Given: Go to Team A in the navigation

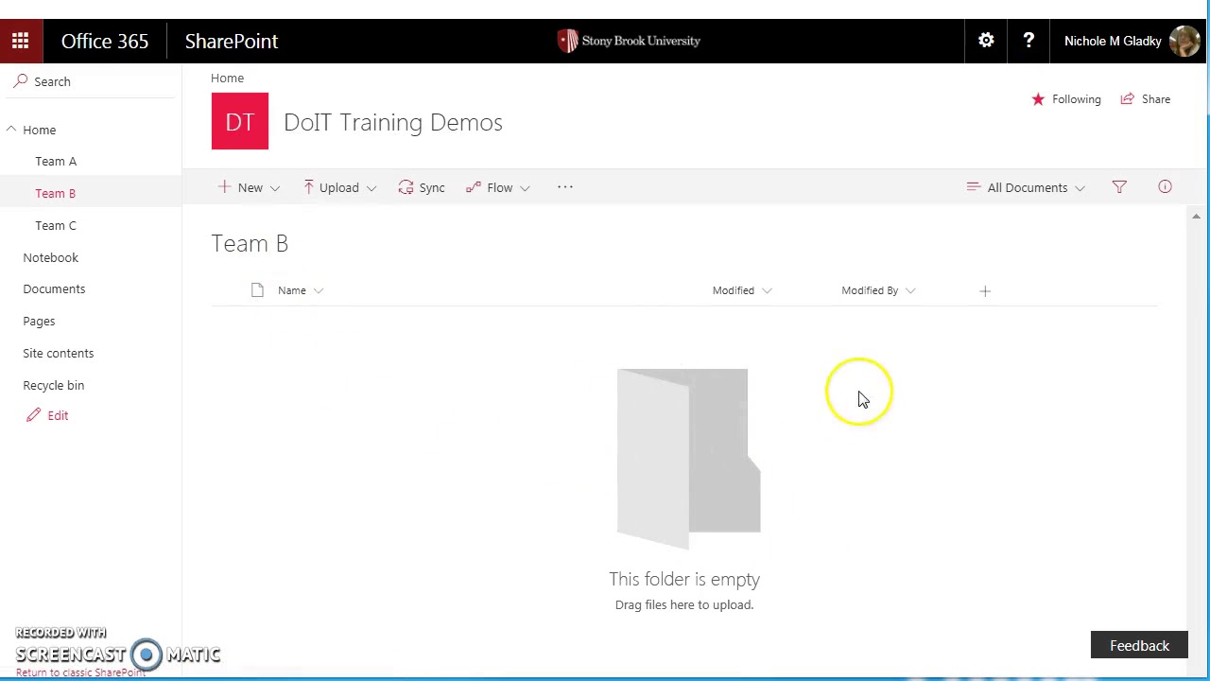Looking at the screenshot, I should (x=56, y=161).
